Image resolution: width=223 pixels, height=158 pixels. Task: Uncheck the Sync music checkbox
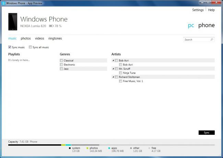10,47
